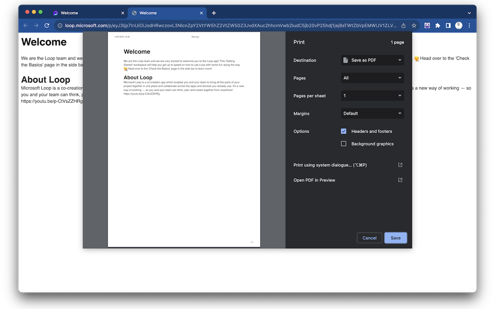
Task: Click the share icon in address bar
Action: pos(403,25)
